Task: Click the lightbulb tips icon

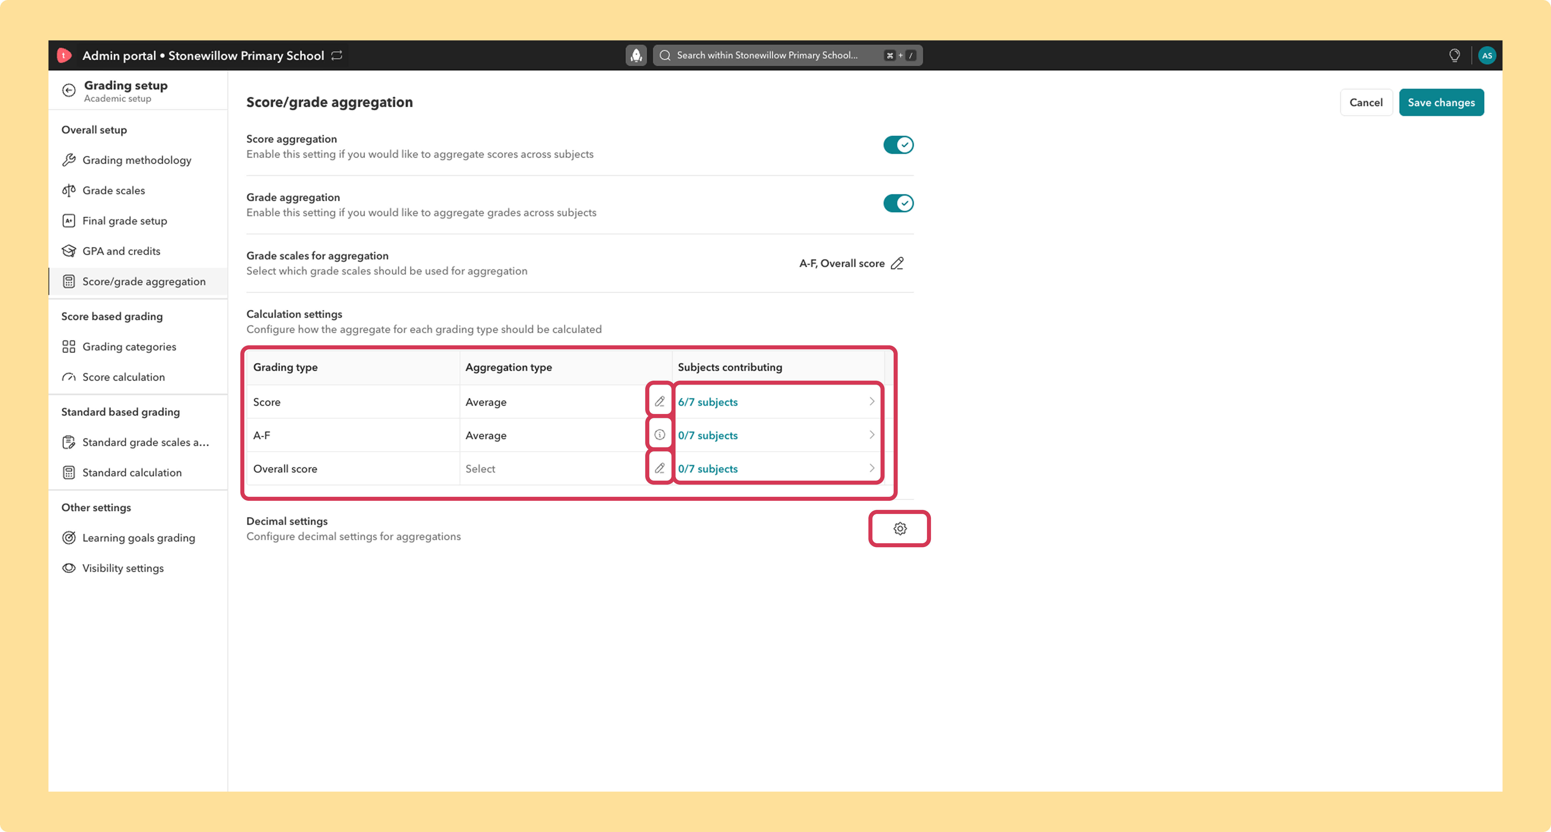Action: [1455, 55]
